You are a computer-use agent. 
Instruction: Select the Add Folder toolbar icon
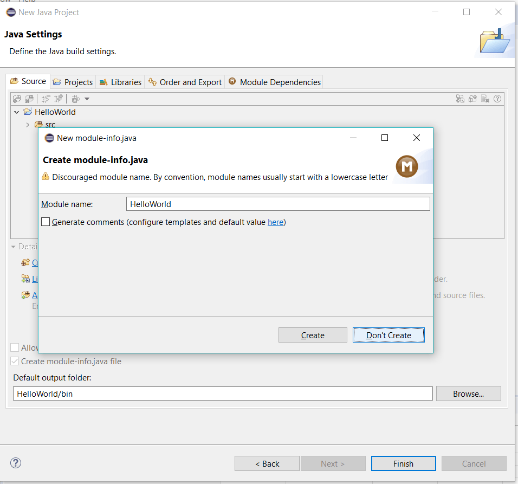click(x=17, y=99)
